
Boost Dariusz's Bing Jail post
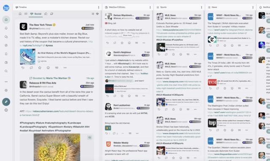coord(115,43)
